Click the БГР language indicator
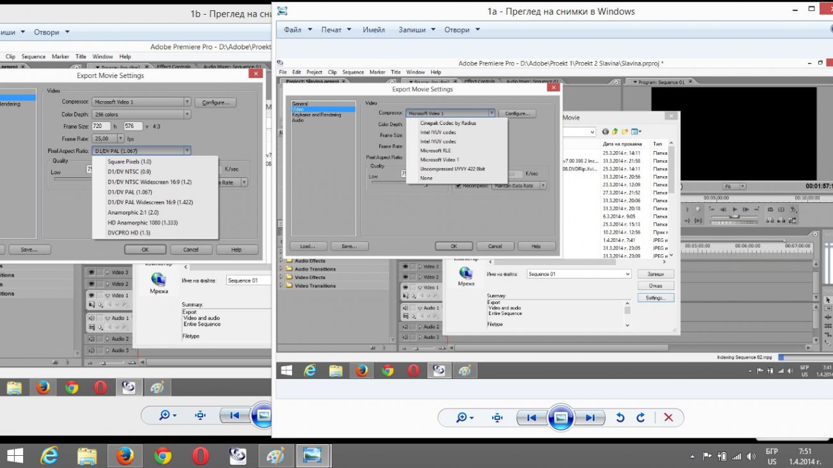833x468 pixels. tap(771, 451)
